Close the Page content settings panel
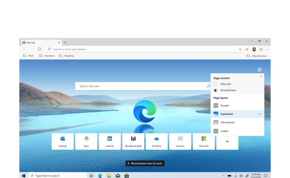This screenshot has height=178, width=290. 261,76
